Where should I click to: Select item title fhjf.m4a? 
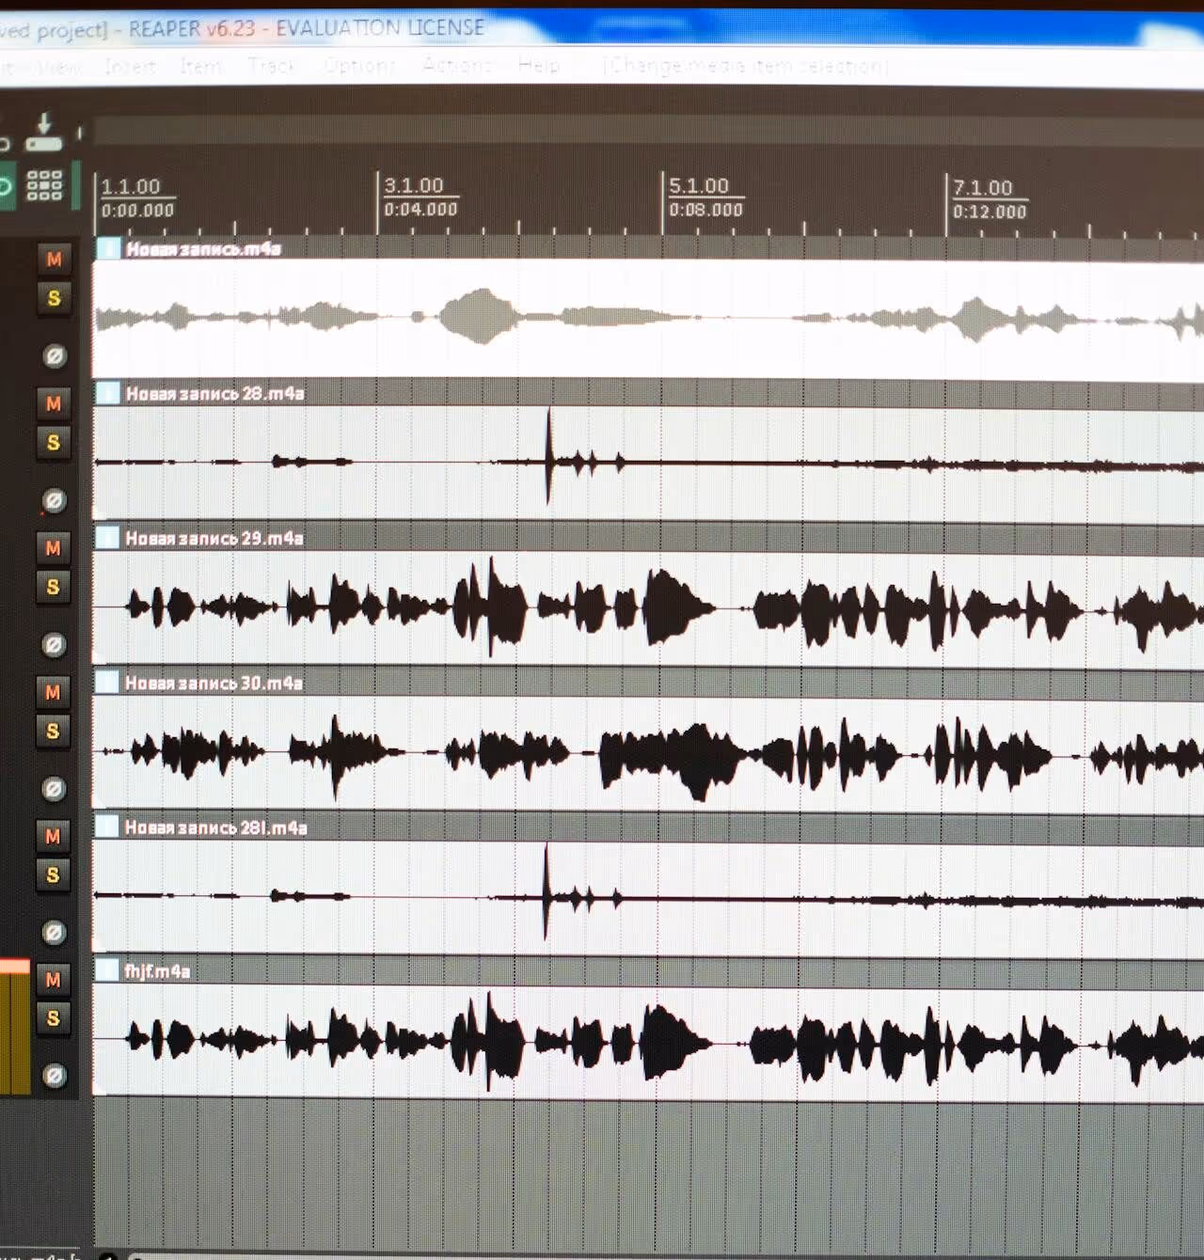pyautogui.click(x=157, y=970)
